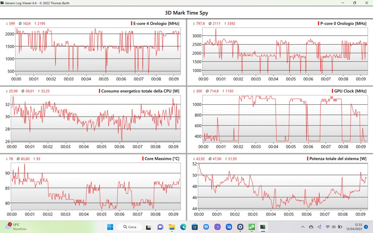373x233 pixels.
Task: Click CPU power maximum value 33,25
Action: tap(45, 91)
